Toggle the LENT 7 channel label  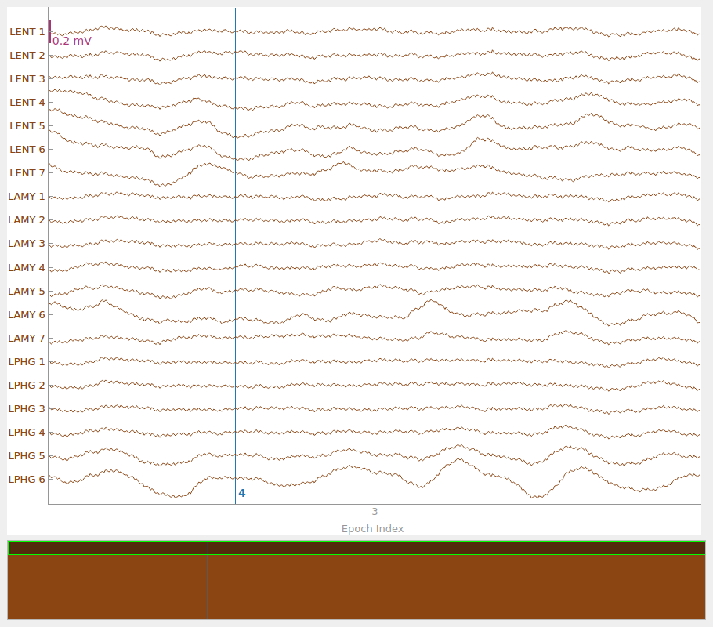(27, 173)
